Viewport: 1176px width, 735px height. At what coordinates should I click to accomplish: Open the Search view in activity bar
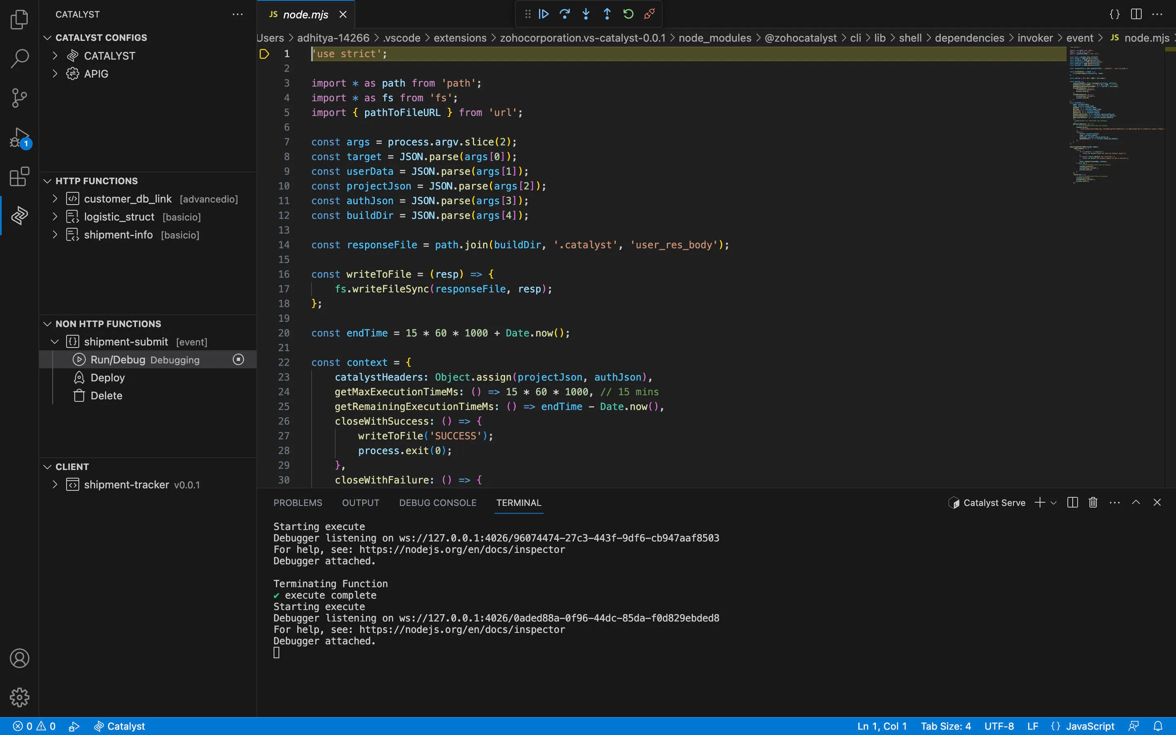coord(20,58)
